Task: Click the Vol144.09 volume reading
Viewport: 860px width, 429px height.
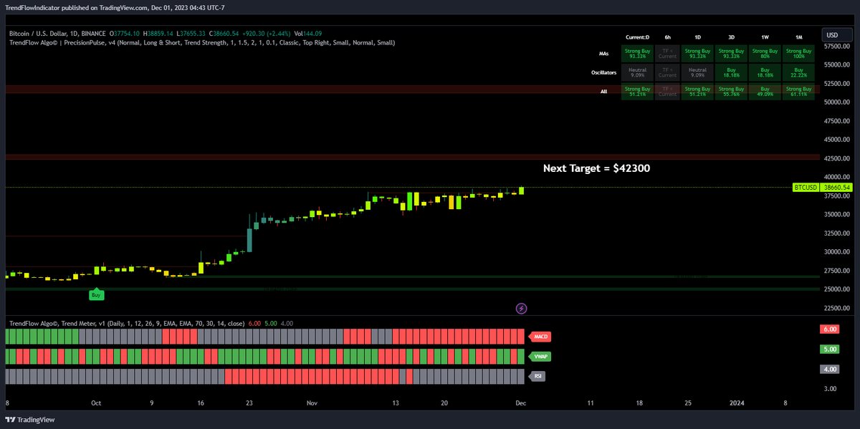Action: pos(308,34)
